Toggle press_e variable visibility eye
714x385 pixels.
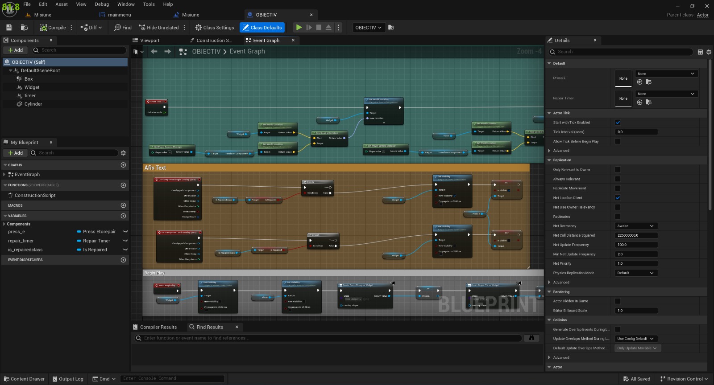point(125,232)
